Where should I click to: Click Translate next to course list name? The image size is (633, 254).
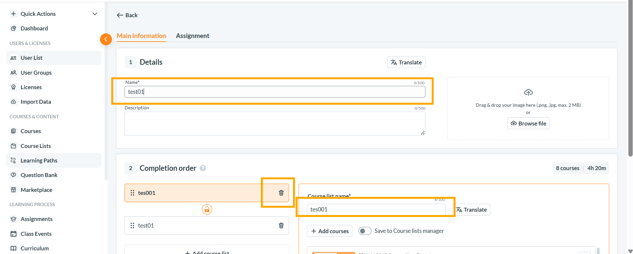[471, 210]
